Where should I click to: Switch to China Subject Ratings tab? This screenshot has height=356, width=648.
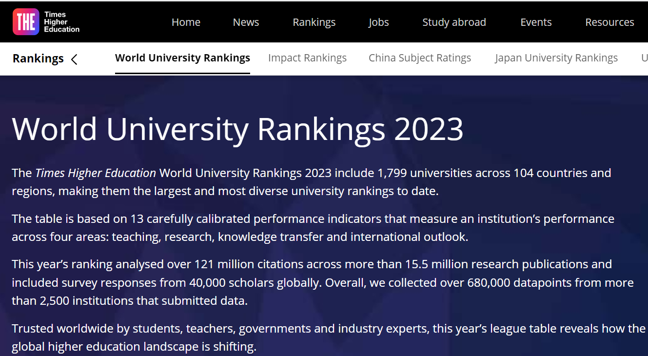pos(420,58)
